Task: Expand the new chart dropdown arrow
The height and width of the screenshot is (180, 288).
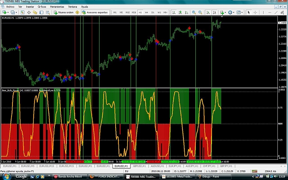Action: coord(8,12)
